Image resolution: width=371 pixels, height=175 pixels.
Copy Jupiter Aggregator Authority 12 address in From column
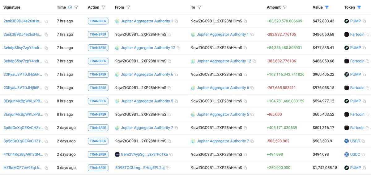click(178, 48)
